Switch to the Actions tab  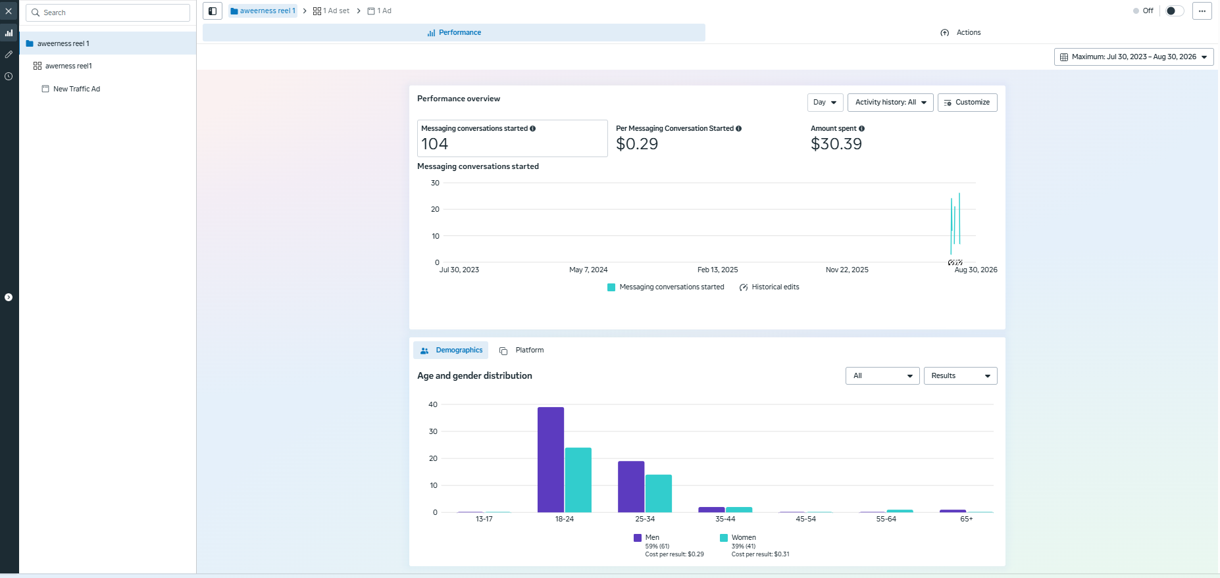(961, 33)
